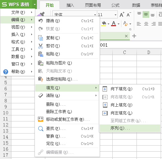Open the Edit (编辑) menu

point(17,20)
